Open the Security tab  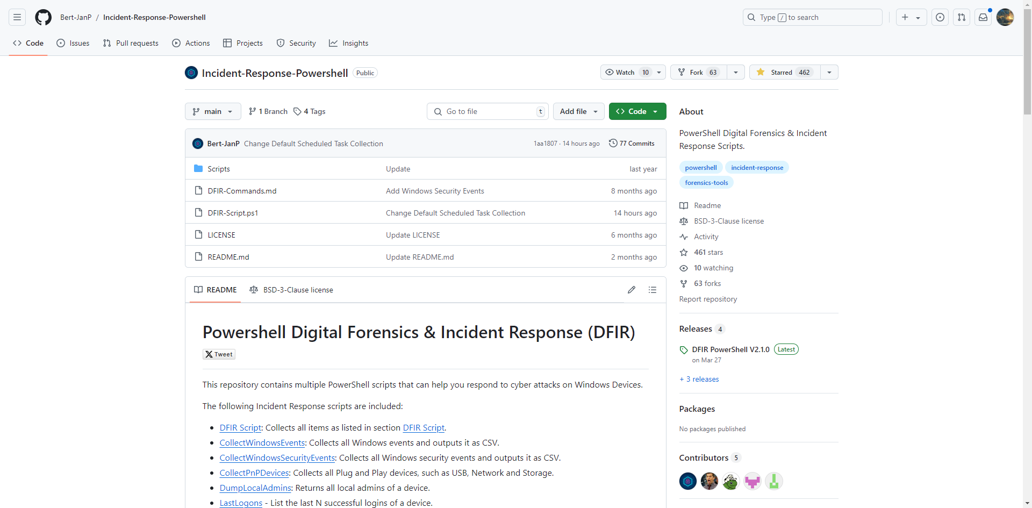click(296, 43)
